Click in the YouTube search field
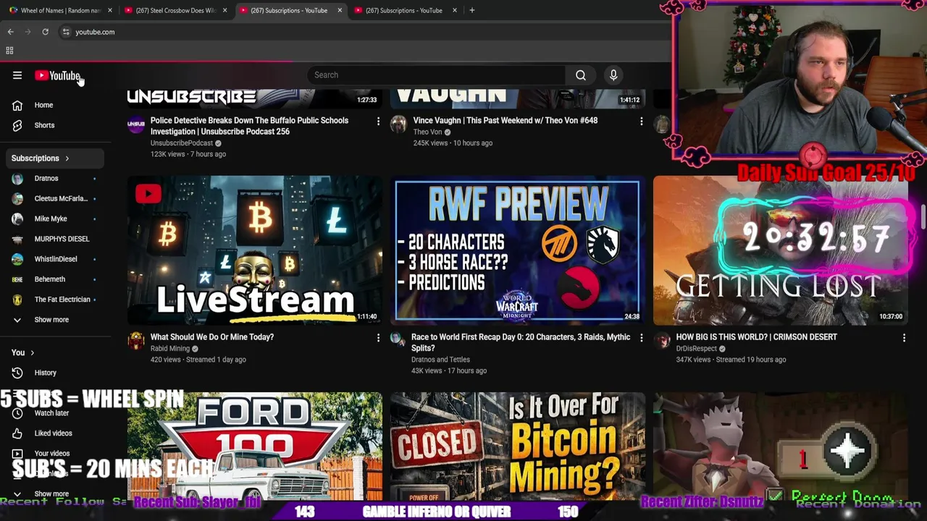The image size is (927, 521). coord(437,75)
